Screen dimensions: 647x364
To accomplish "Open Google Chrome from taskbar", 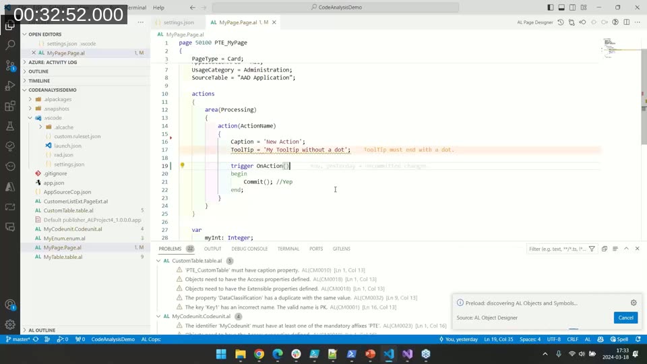I will (x=259, y=354).
